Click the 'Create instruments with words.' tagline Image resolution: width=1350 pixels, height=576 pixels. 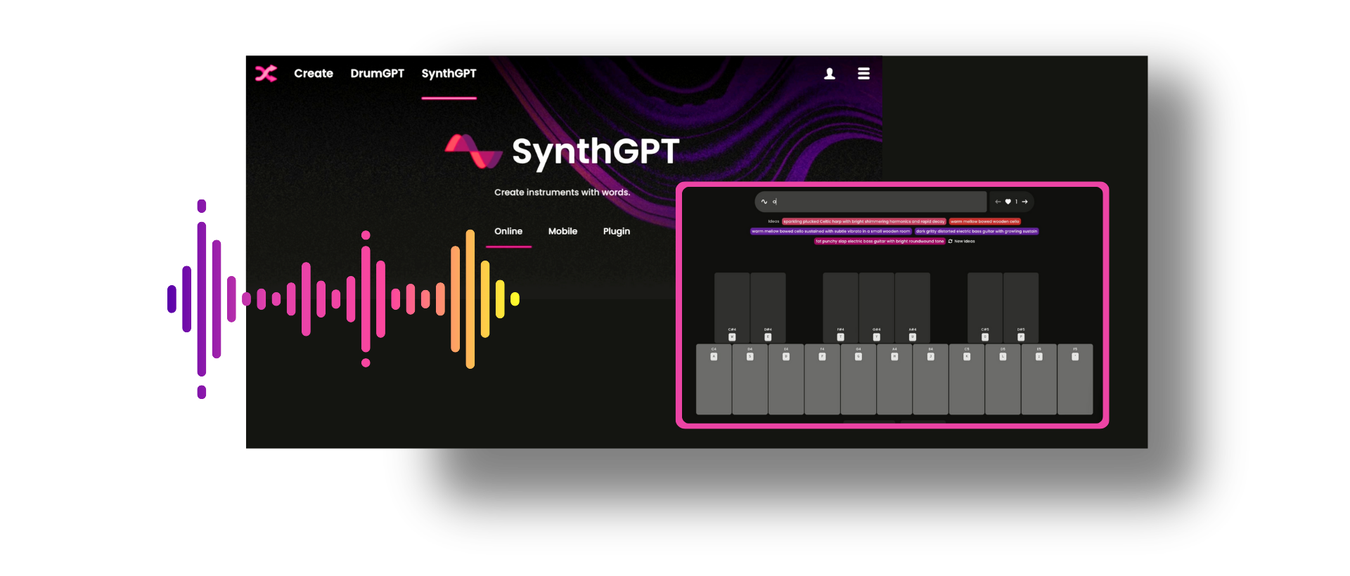562,192
